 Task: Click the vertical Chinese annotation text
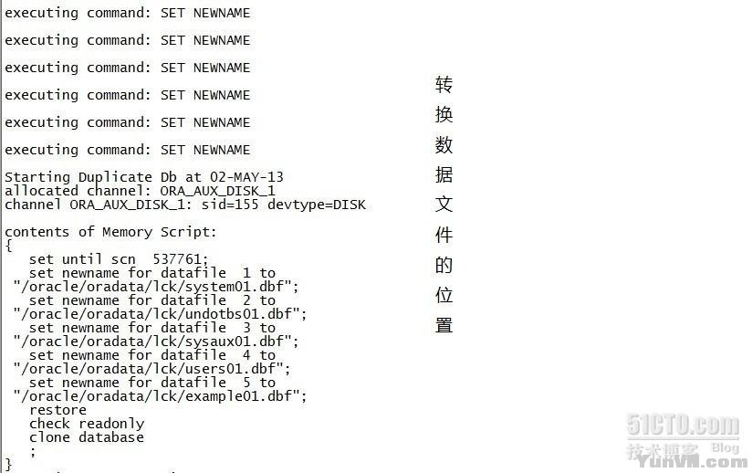[x=444, y=205]
